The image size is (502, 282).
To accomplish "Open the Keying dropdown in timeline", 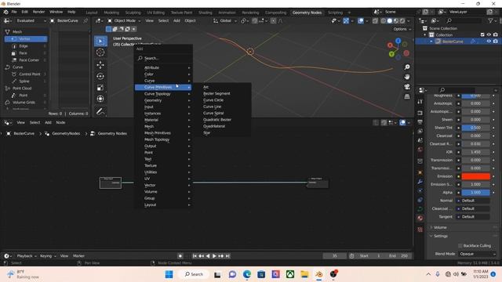I will click(48, 256).
